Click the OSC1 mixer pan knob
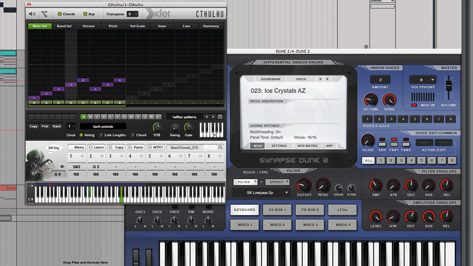The width and height of the screenshot is (473, 266). click(x=140, y=220)
